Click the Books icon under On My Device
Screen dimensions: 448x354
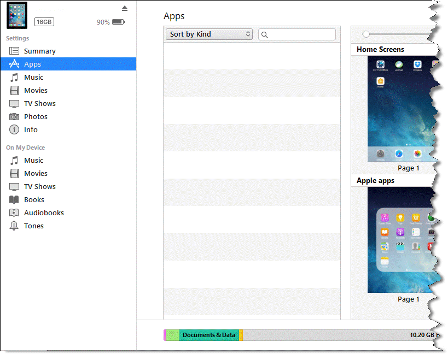pos(14,199)
